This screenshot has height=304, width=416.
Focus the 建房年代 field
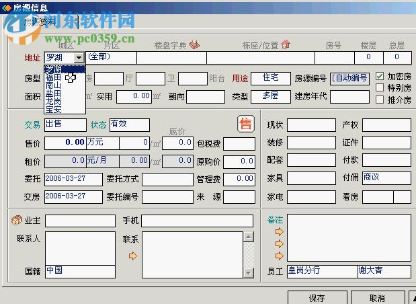coord(349,96)
